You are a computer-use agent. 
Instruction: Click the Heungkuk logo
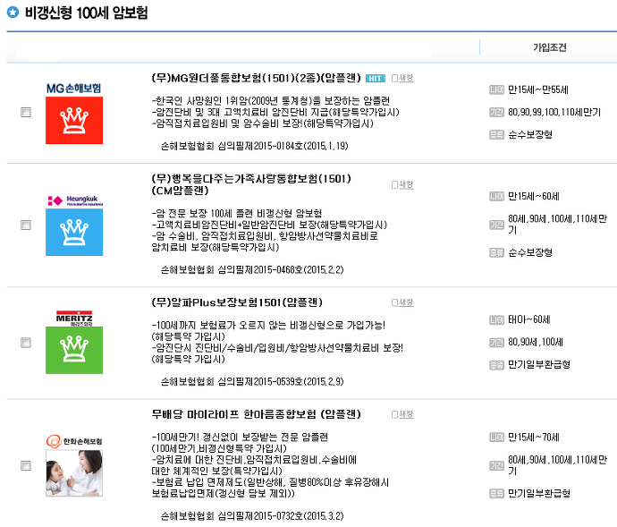(x=75, y=200)
